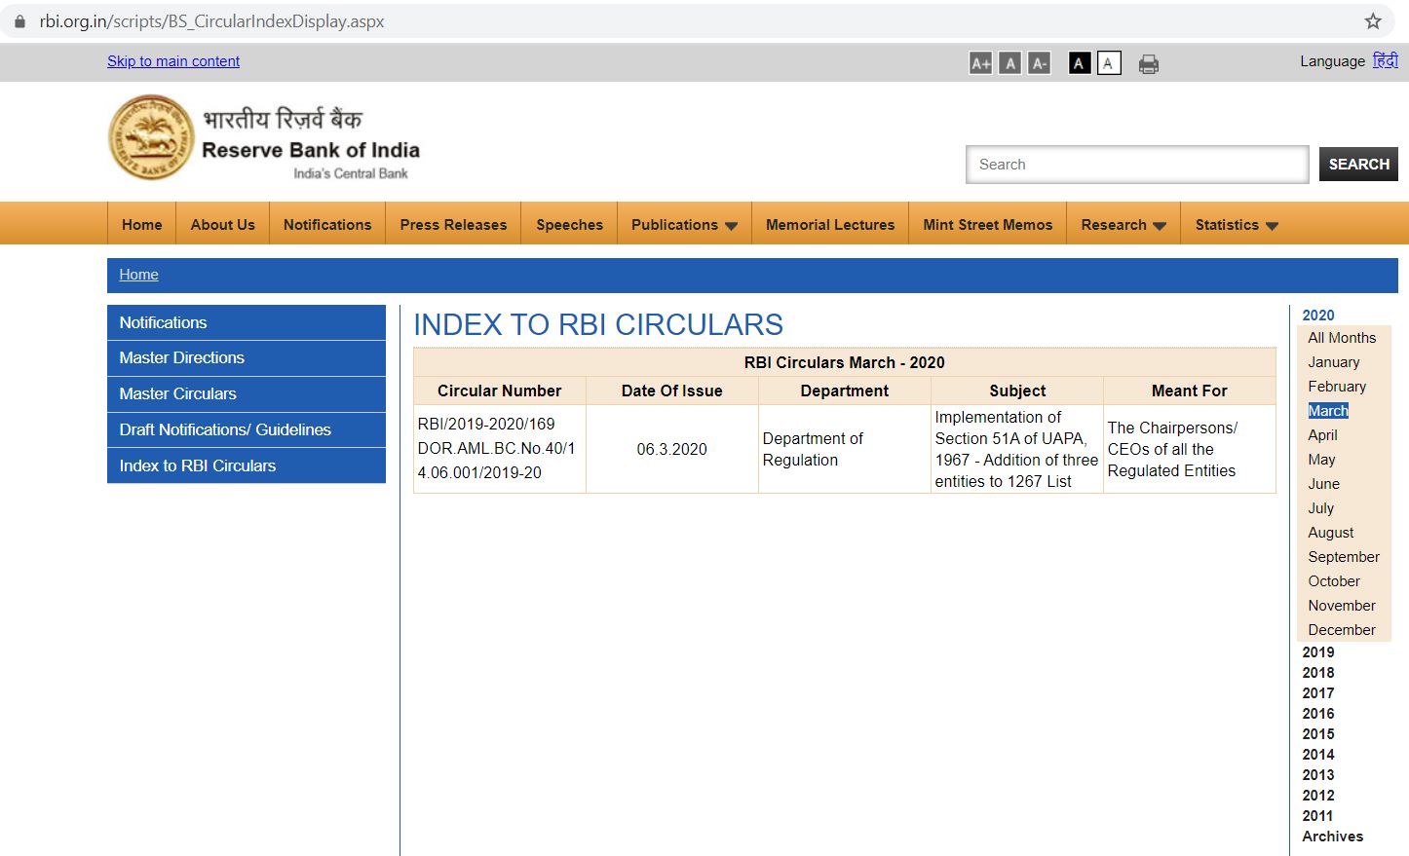Open Notifications in the top navigation bar
The width and height of the screenshot is (1409, 856).
point(327,224)
